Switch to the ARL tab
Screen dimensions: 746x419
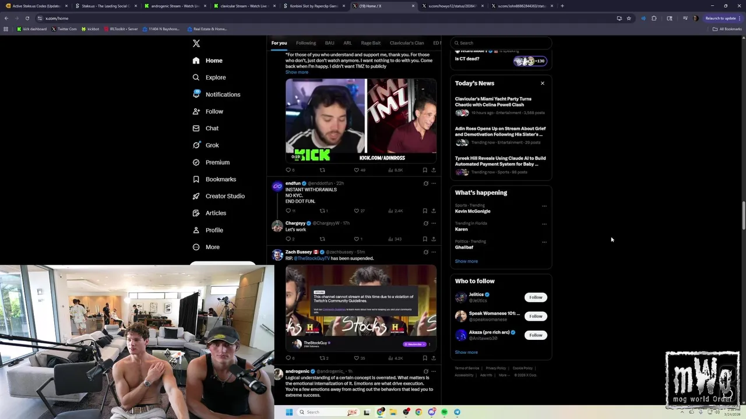point(347,43)
